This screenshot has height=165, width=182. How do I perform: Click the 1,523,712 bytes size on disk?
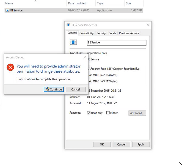(103, 81)
